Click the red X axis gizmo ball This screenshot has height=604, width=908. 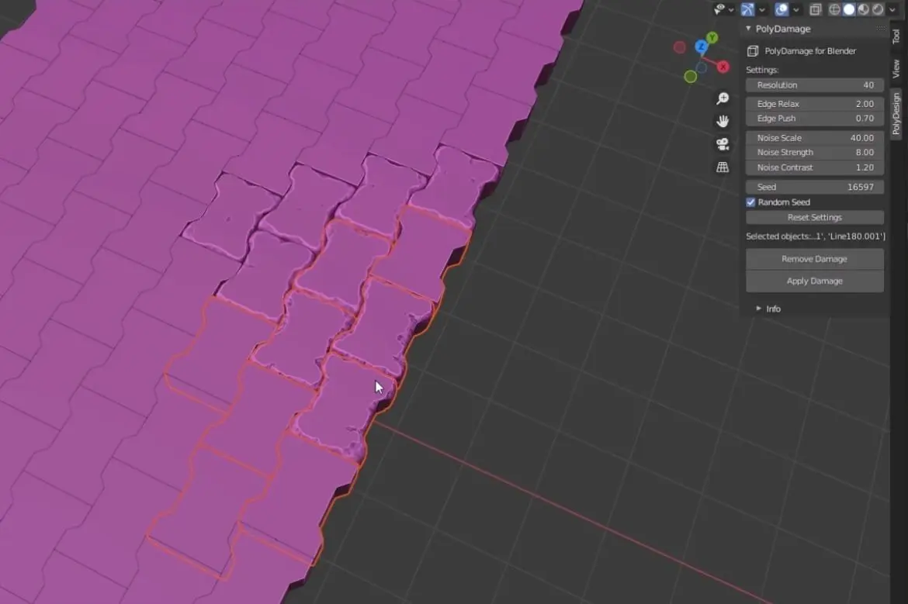[723, 67]
